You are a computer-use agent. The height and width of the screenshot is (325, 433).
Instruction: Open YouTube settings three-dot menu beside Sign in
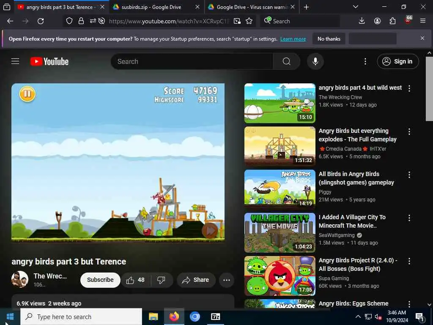365,61
